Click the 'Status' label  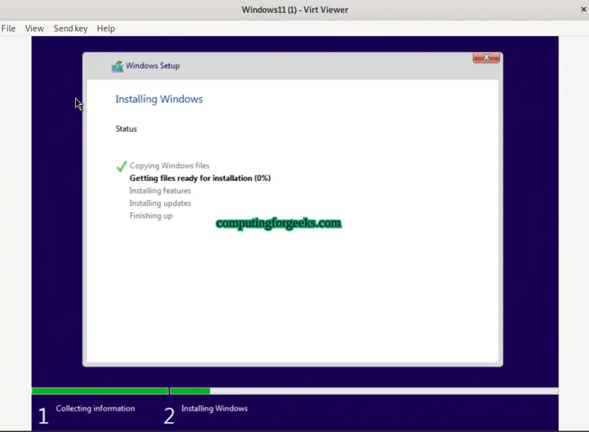pyautogui.click(x=127, y=129)
